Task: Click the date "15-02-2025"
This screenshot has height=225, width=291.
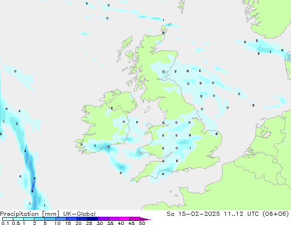Action: [x=199, y=214]
